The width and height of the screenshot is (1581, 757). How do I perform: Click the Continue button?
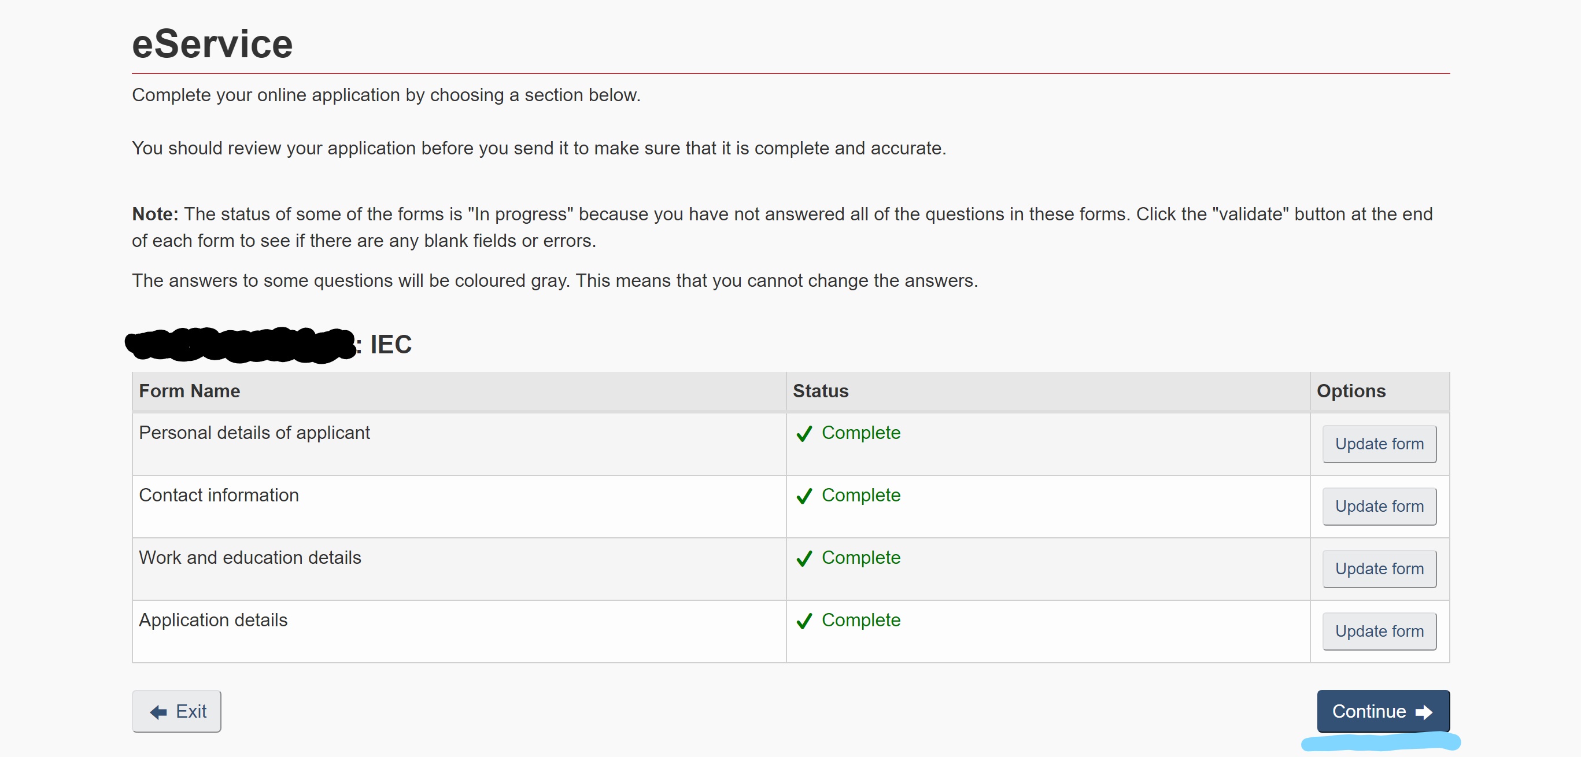pyautogui.click(x=1382, y=711)
